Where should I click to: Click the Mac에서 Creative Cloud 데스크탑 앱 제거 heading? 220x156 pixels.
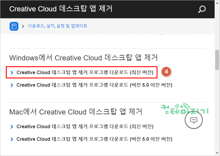pyautogui.click(x=76, y=112)
